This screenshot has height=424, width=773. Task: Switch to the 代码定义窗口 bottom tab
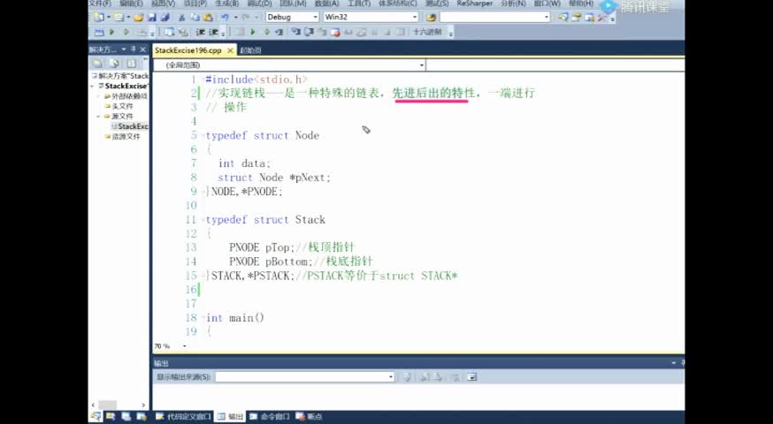183,417
